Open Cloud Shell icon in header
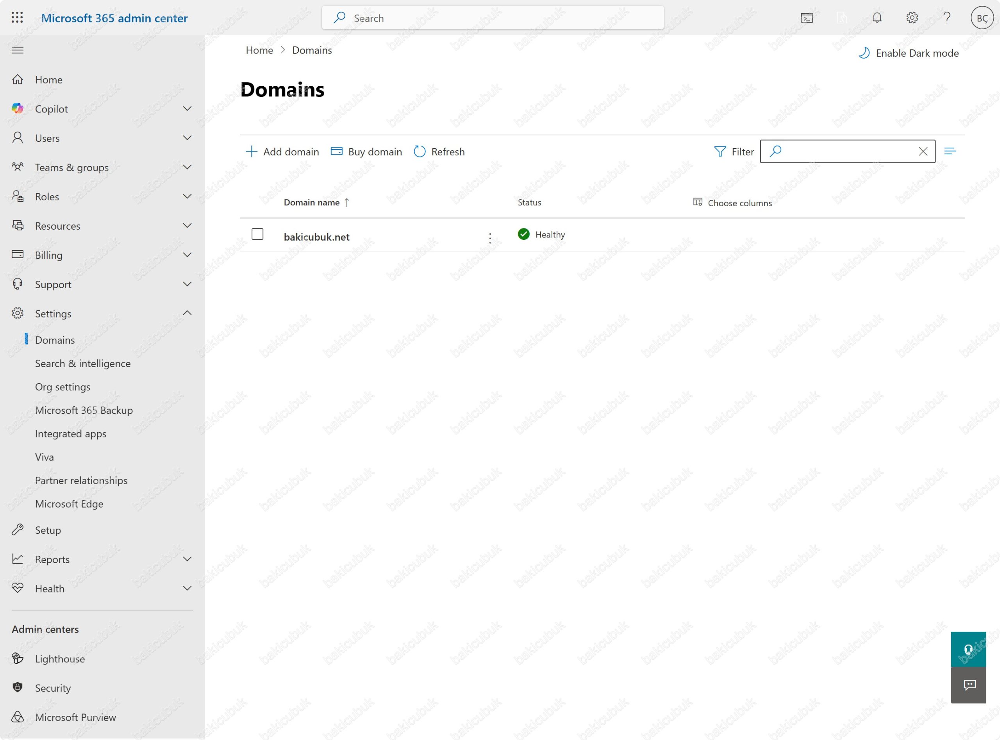Screen dimensions: 1000x740 click(807, 18)
